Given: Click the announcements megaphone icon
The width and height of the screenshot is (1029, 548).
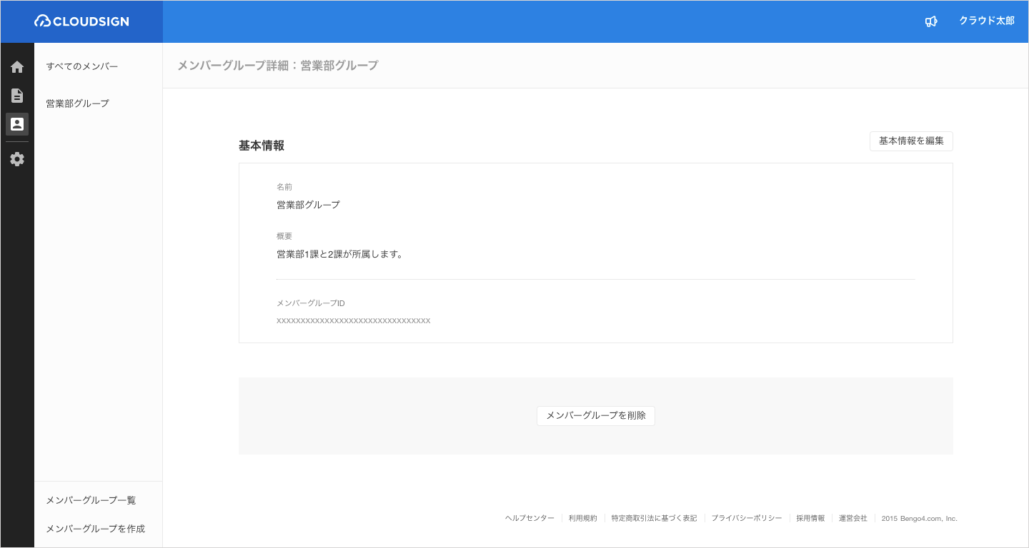Looking at the screenshot, I should pos(930,21).
